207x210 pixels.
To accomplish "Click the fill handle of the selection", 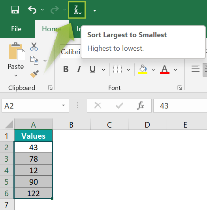I will (52, 199).
